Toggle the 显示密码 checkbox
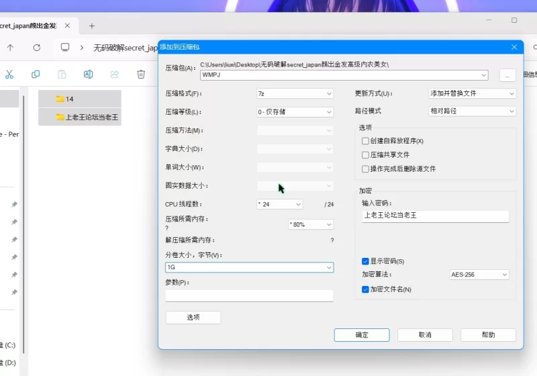 coord(365,261)
